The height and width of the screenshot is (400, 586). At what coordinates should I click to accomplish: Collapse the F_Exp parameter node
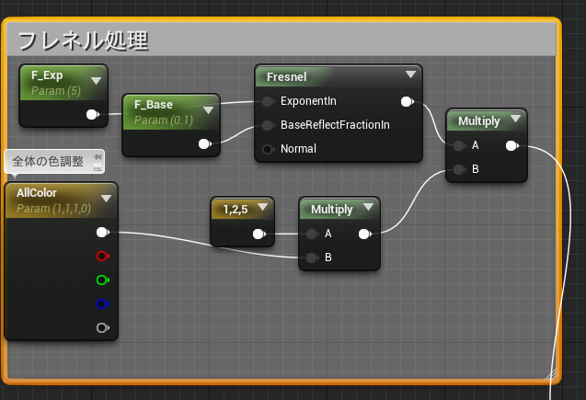coord(96,81)
